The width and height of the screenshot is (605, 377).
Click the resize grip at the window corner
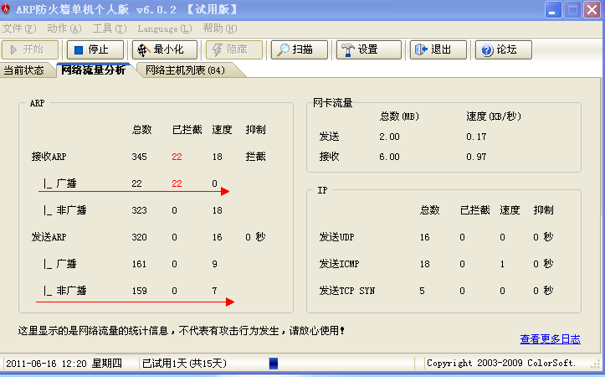tap(596, 364)
